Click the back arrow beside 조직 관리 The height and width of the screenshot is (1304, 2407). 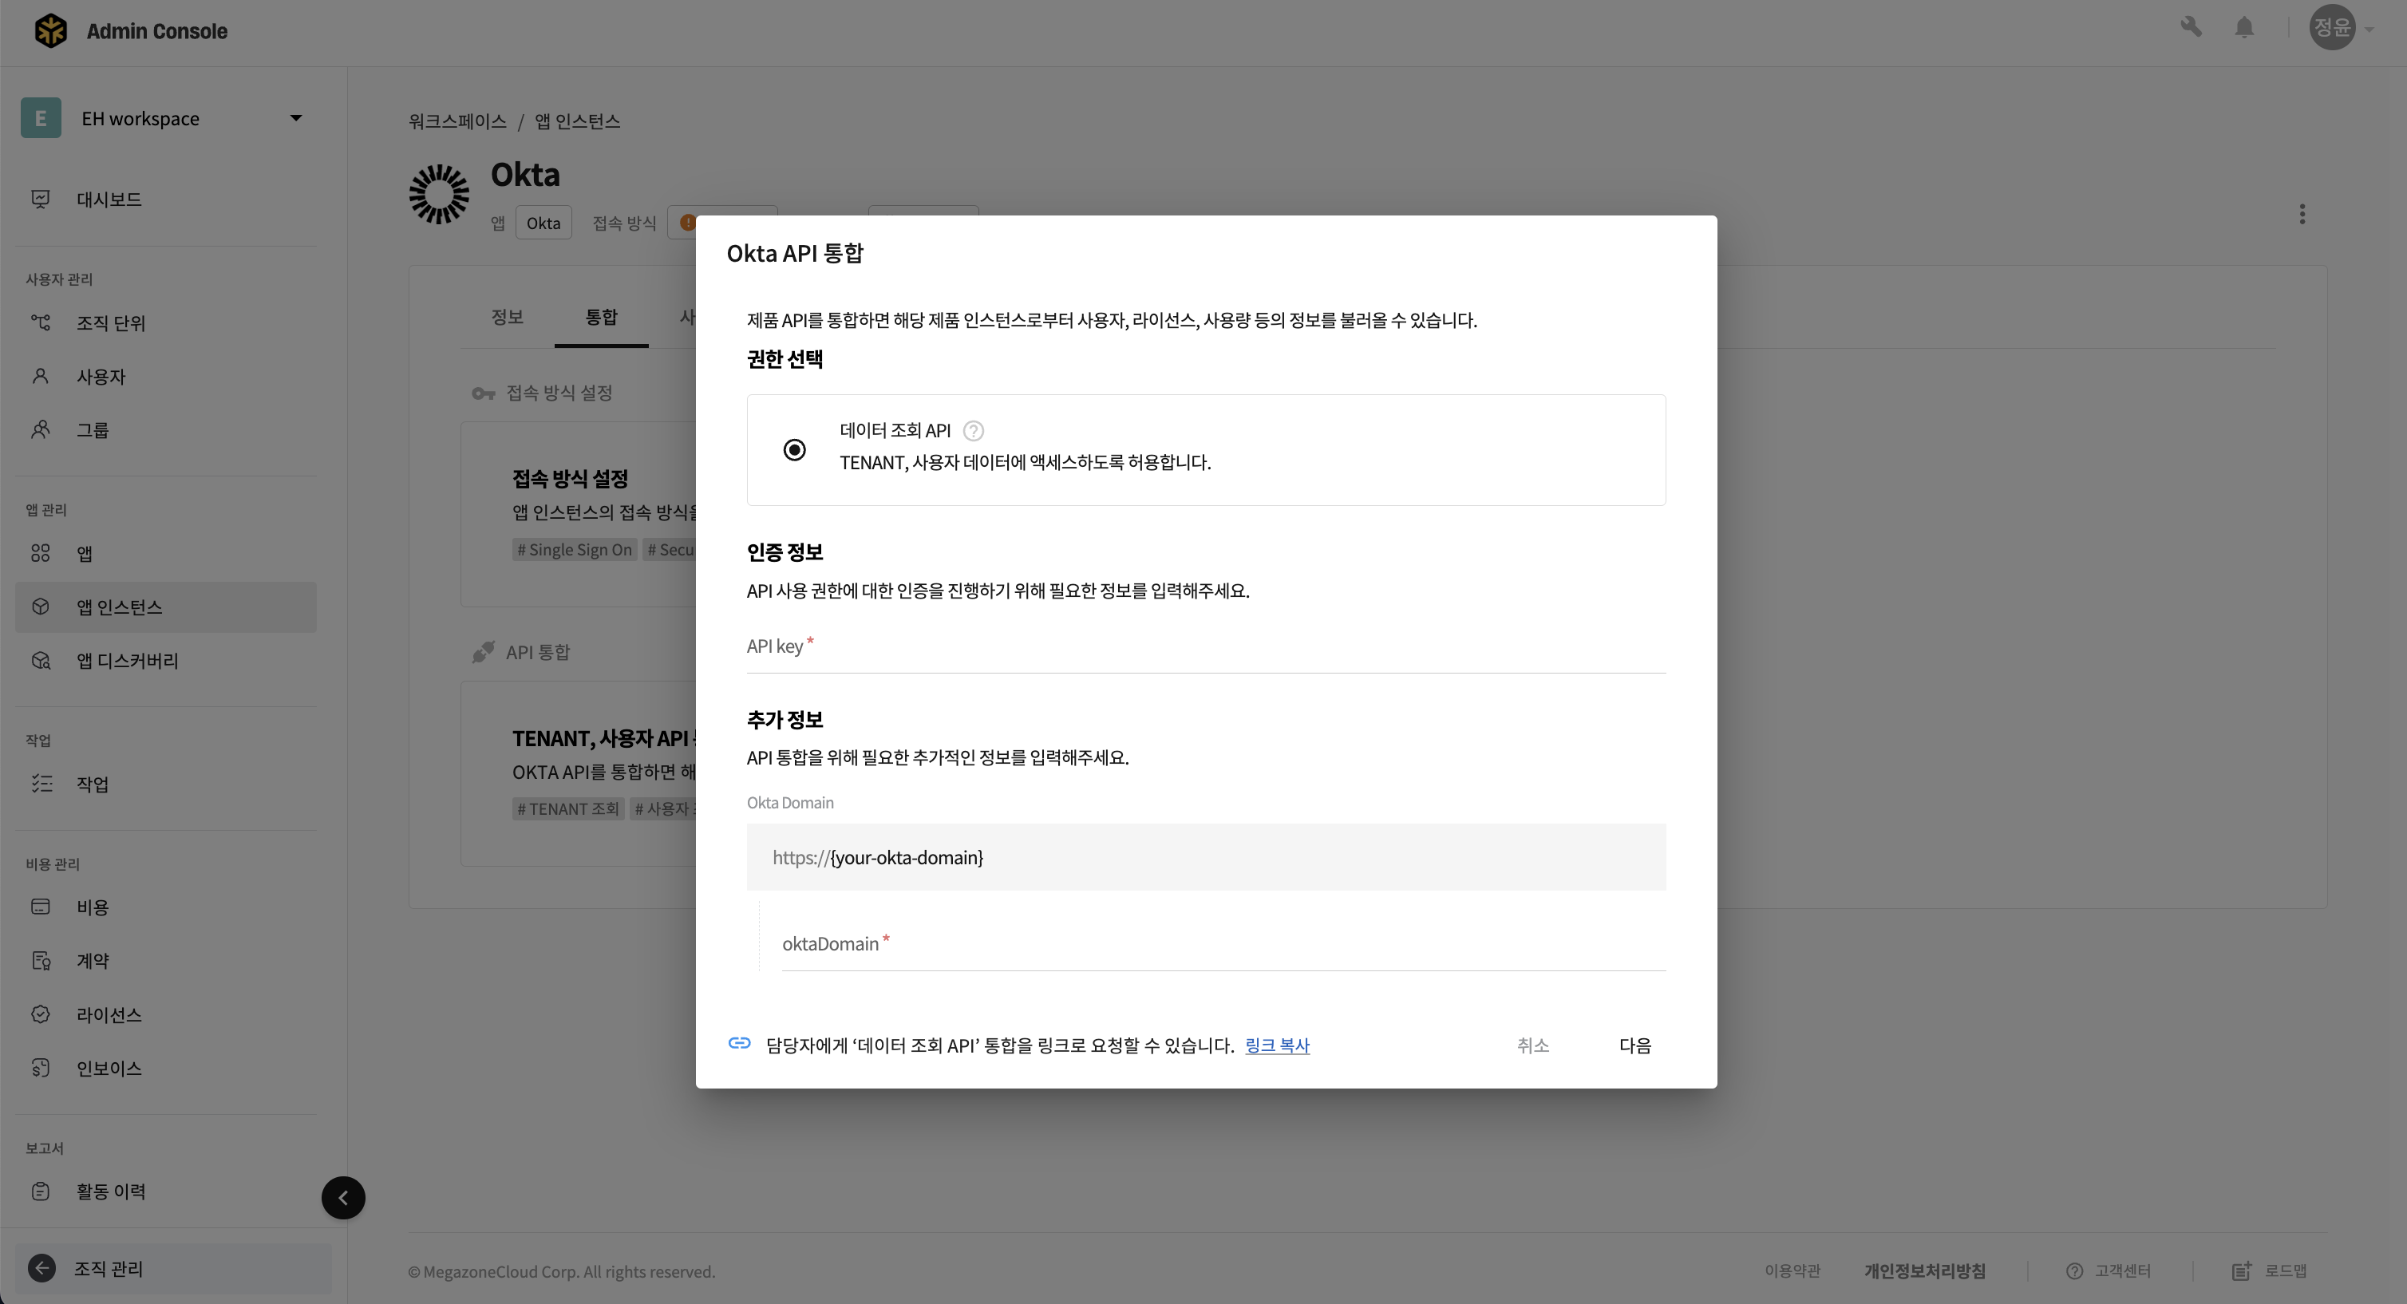tap(41, 1267)
